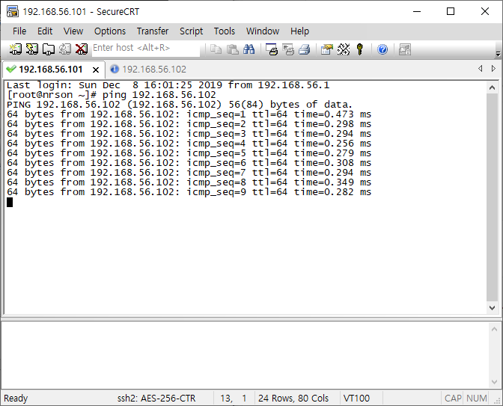Click the Ready status text
Viewport: 503px width, 406px height.
16,399
